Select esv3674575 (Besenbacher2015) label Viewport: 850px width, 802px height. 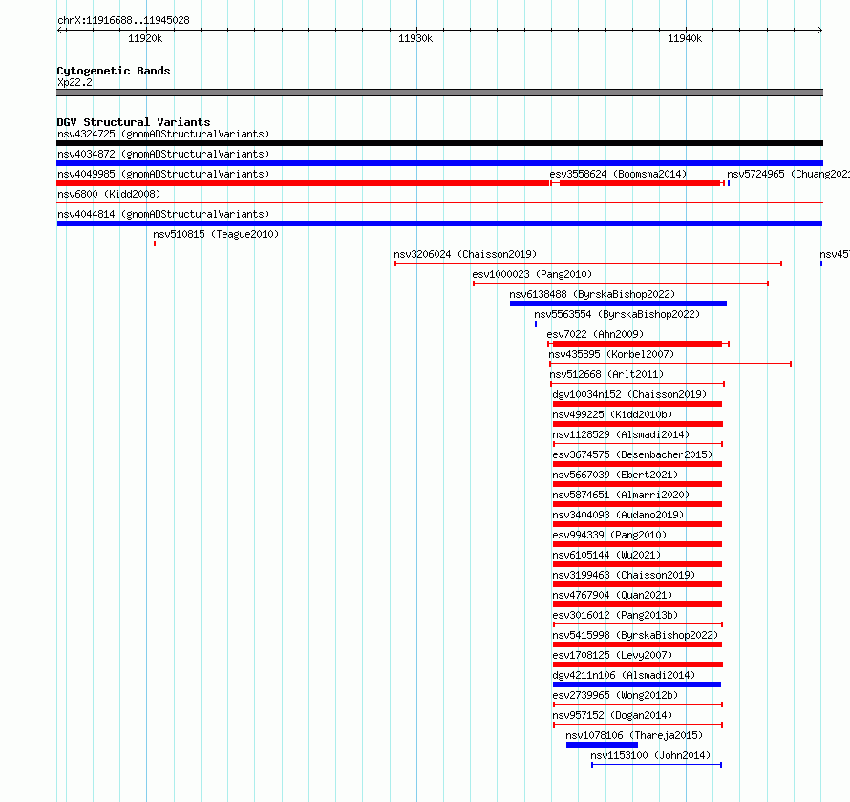click(x=632, y=454)
